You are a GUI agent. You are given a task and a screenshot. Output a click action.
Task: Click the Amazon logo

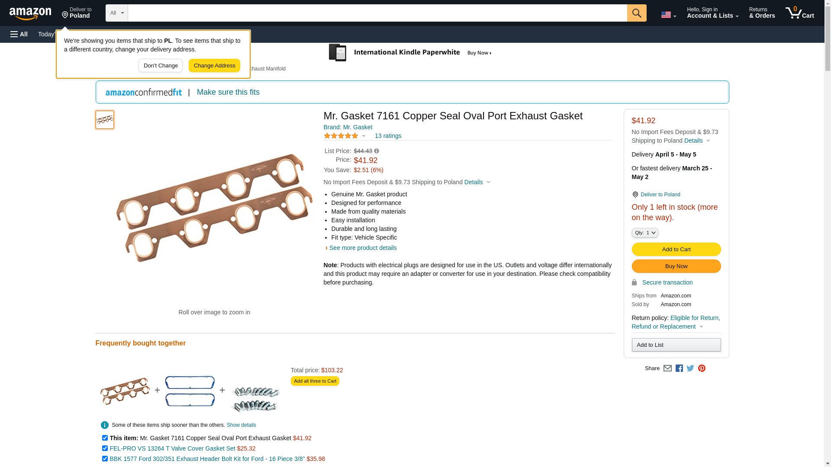click(x=30, y=13)
